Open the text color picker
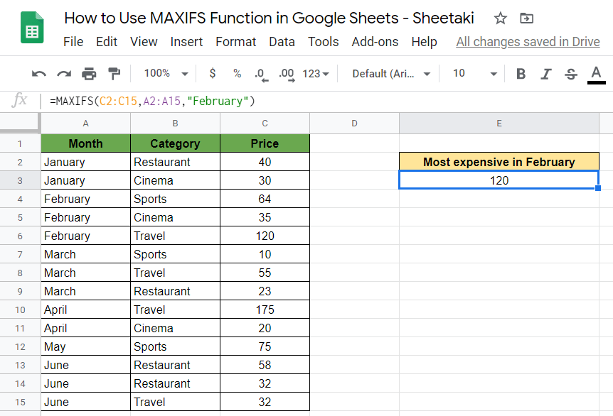Viewport: 613px width, 416px height. [596, 74]
